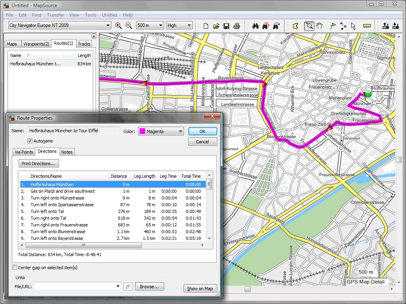Click the MapSource app icon in title bar
Image resolution: width=406 pixels, height=304 pixels.
(x=6, y=6)
